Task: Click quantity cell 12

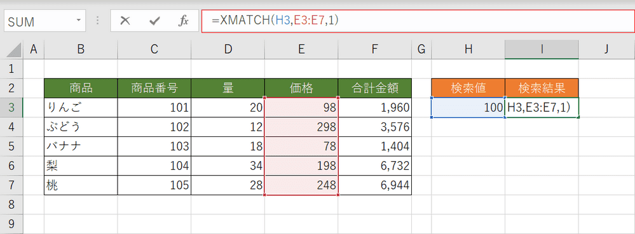Action: click(x=228, y=127)
